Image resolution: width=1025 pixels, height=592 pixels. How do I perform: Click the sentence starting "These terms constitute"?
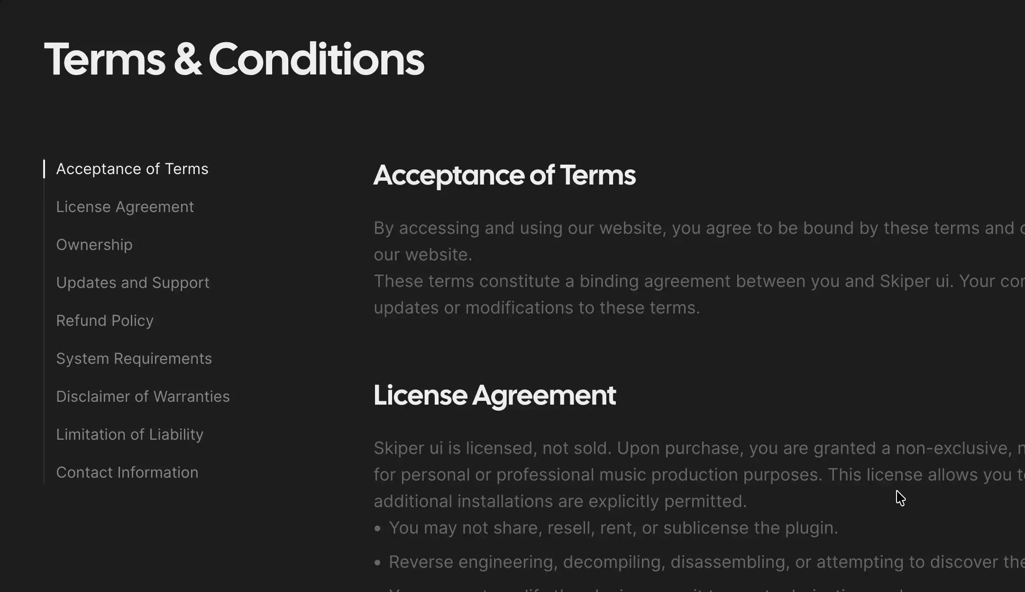[x=664, y=282]
